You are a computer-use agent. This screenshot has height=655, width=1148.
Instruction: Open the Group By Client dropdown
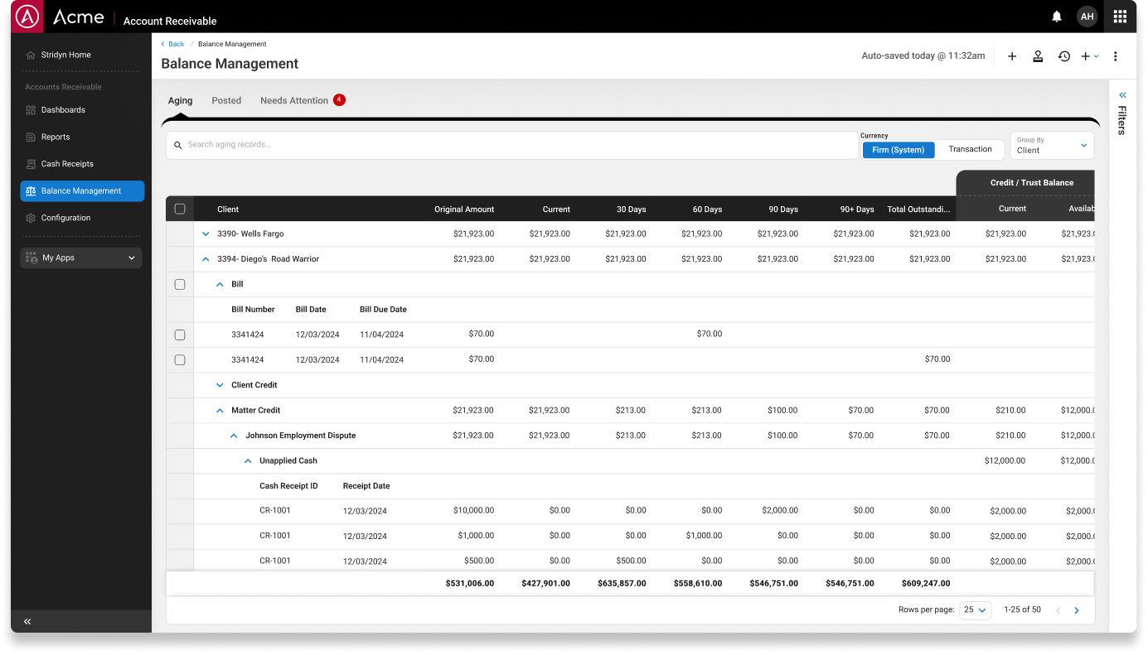(x=1052, y=146)
